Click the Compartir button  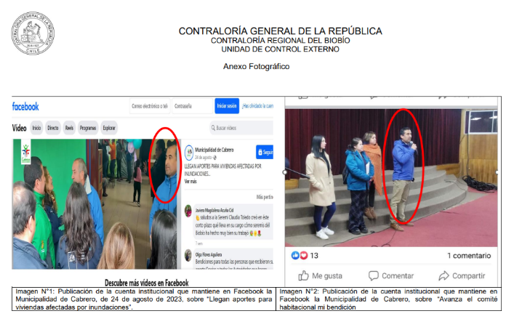[x=462, y=276]
